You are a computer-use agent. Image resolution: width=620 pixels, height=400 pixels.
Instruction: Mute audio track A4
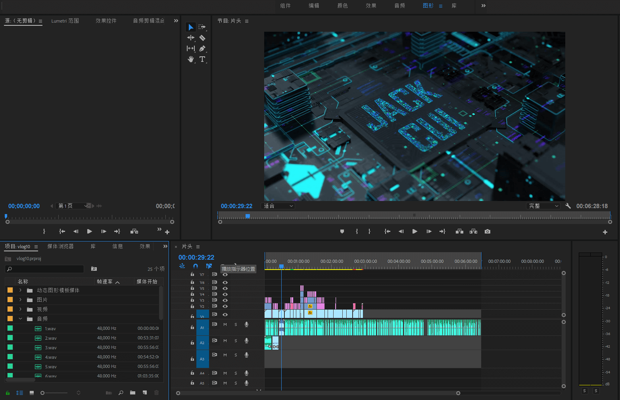click(x=225, y=373)
